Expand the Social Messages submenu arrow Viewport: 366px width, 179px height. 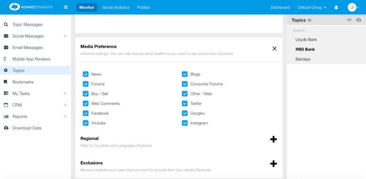click(65, 36)
